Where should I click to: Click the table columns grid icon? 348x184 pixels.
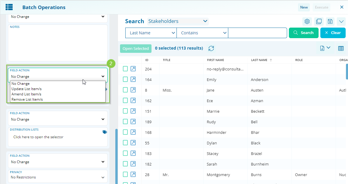[x=341, y=48]
